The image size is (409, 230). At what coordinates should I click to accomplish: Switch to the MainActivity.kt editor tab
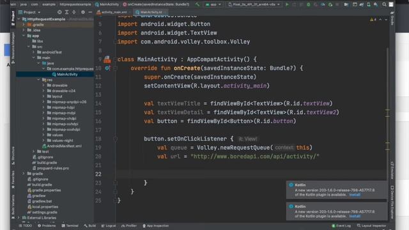151,12
